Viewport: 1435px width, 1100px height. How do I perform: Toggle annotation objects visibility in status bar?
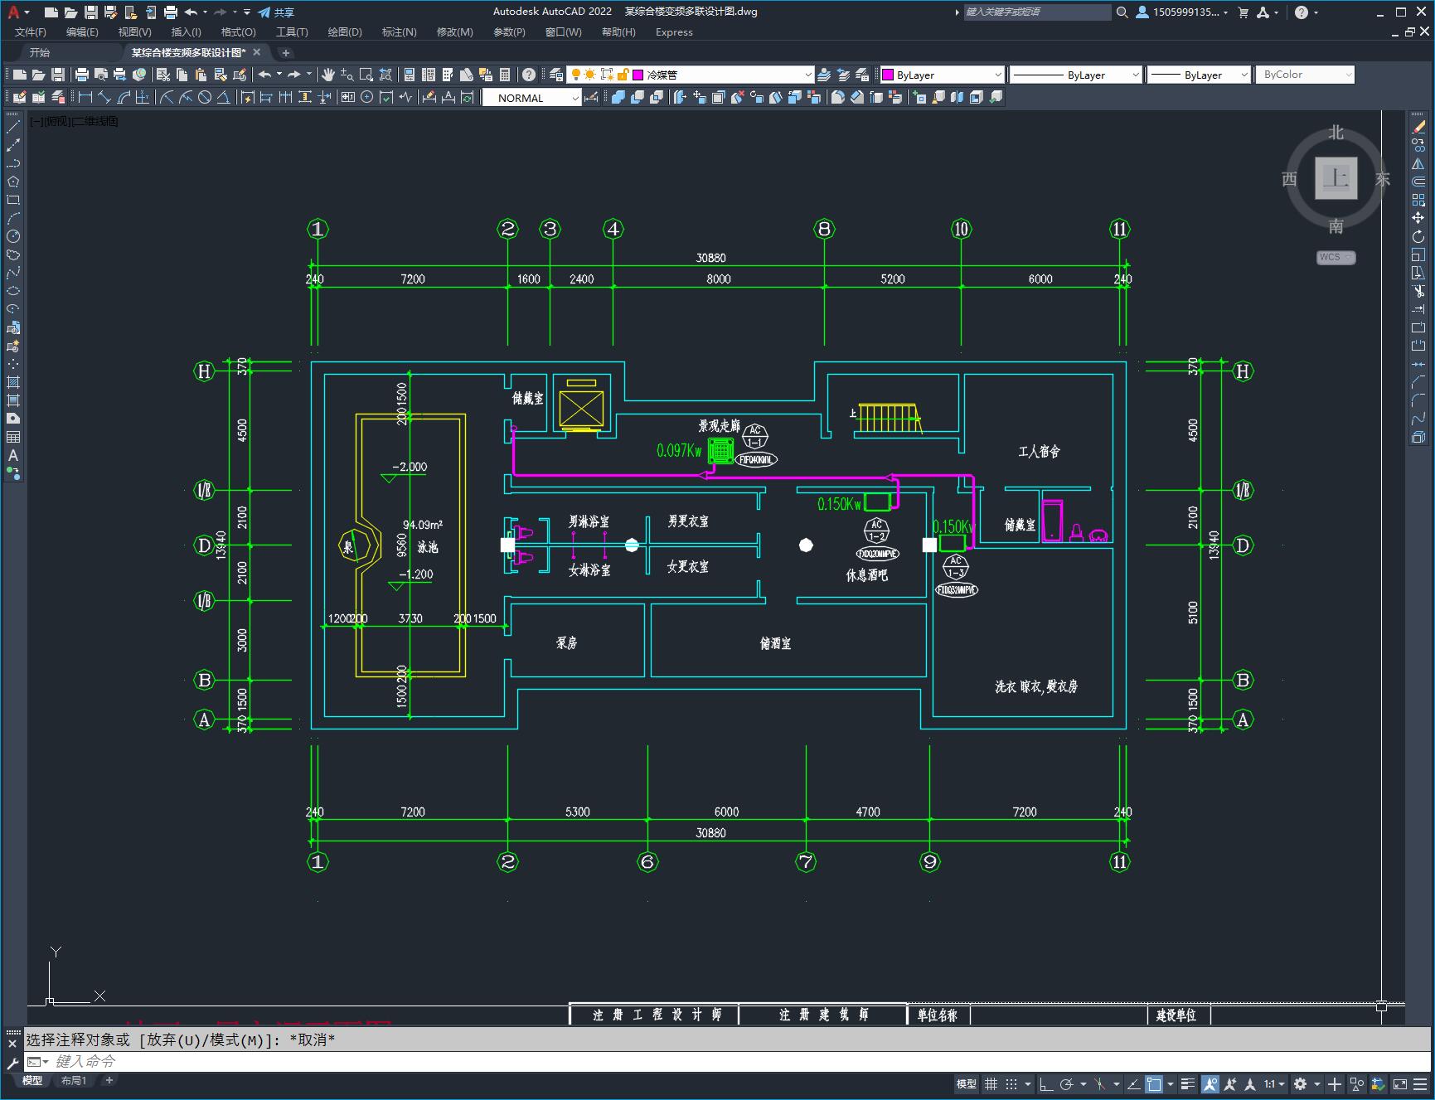(1210, 1083)
